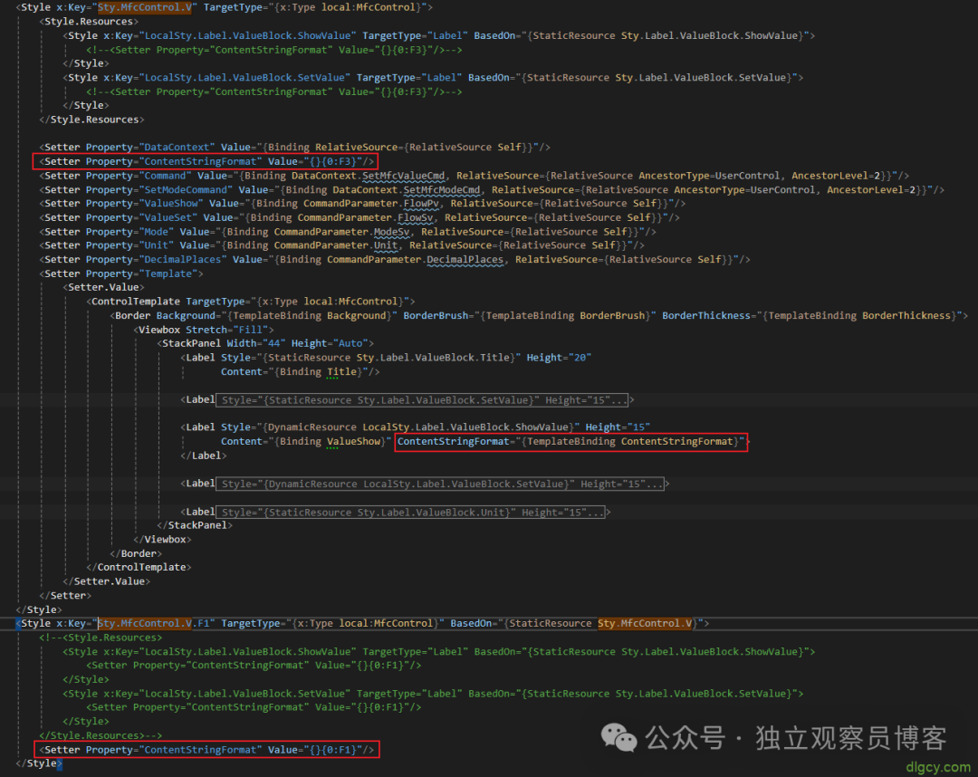Click the final closing </Style> tag at bottom
The width and height of the screenshot is (978, 777).
point(39,763)
